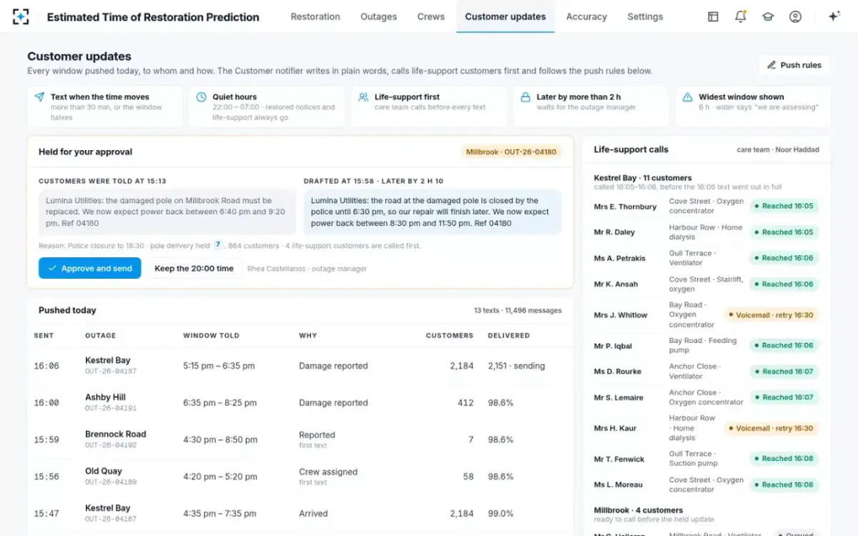This screenshot has width=858, height=536.
Task: Open the user account icon
Action: (x=795, y=16)
